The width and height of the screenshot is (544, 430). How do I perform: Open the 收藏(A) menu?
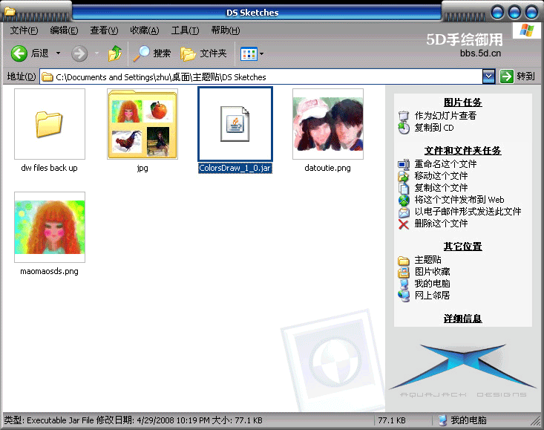(x=145, y=30)
